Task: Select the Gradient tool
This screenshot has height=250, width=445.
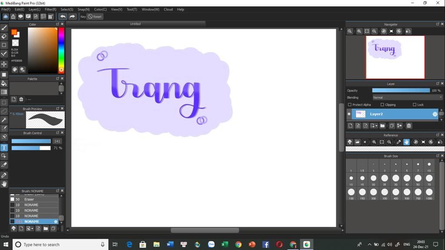Action: (4, 92)
